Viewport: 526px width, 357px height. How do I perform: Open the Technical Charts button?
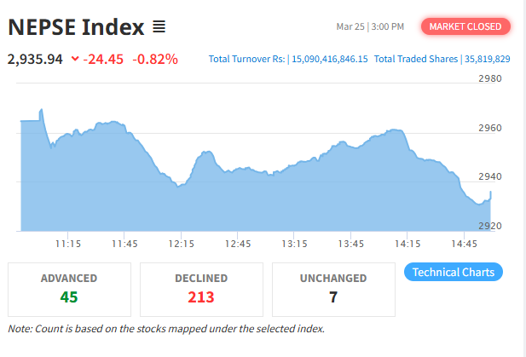pos(452,273)
